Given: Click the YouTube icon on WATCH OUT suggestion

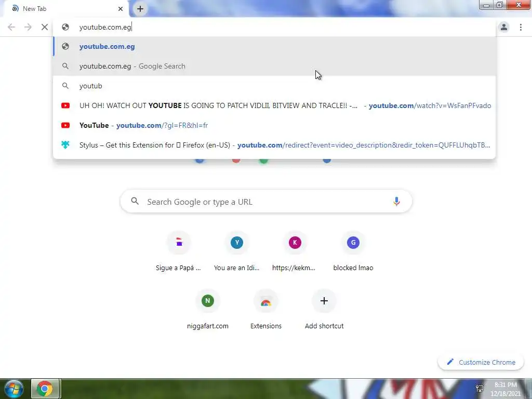Looking at the screenshot, I should (65, 105).
